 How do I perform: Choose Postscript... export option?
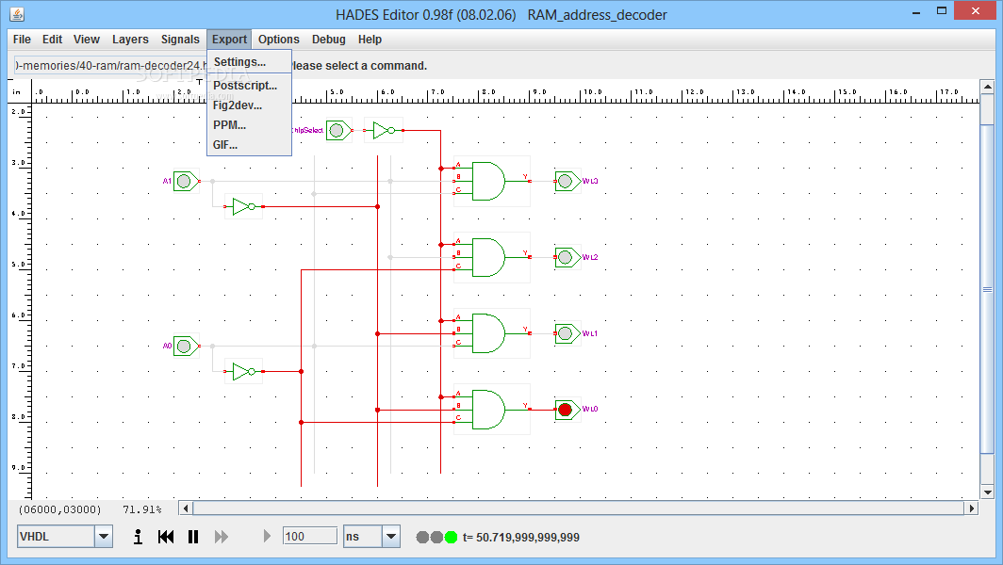coord(249,86)
